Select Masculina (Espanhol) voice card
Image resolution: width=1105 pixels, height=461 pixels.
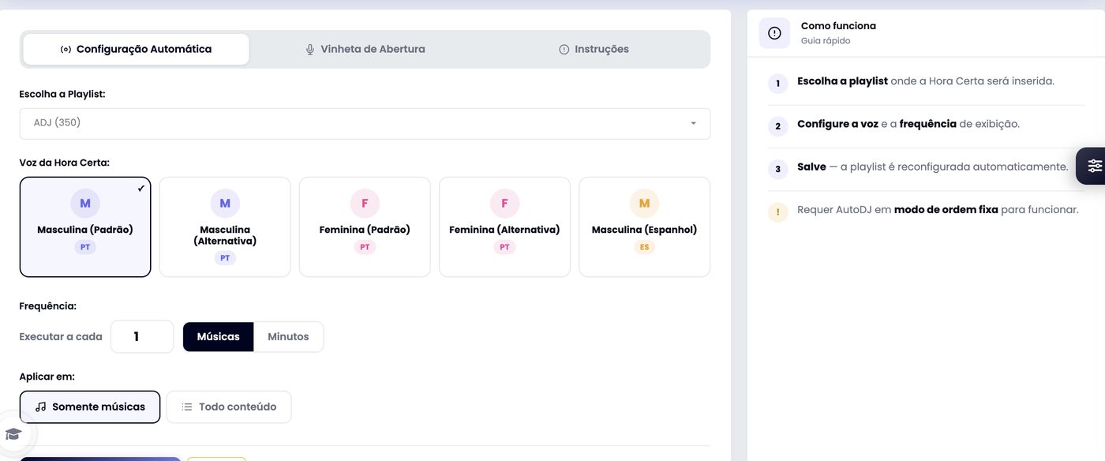[644, 227]
